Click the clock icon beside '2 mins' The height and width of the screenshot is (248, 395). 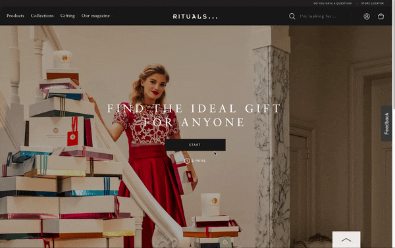tap(187, 161)
